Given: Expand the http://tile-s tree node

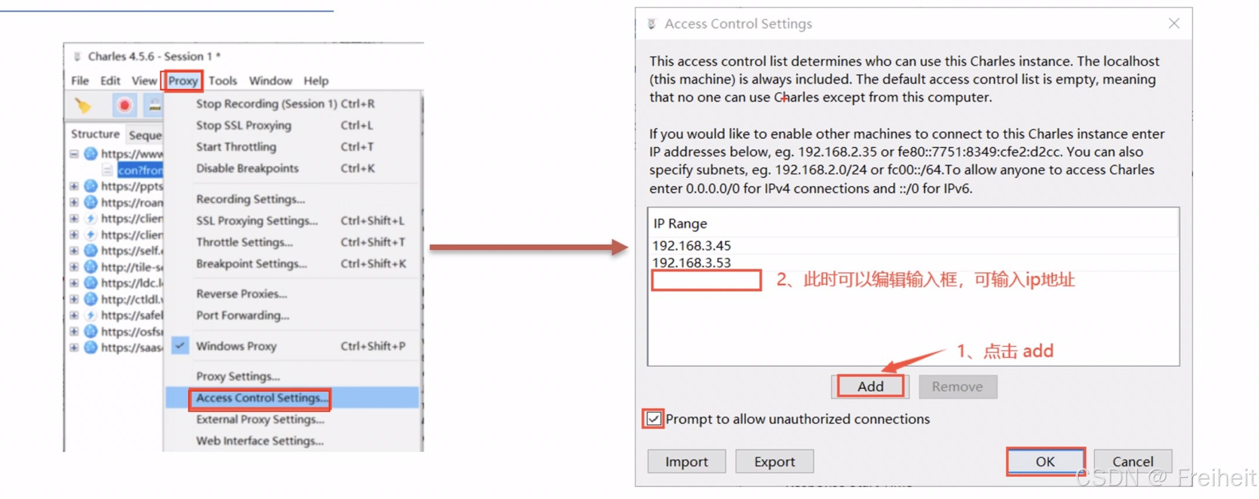Looking at the screenshot, I should [74, 267].
